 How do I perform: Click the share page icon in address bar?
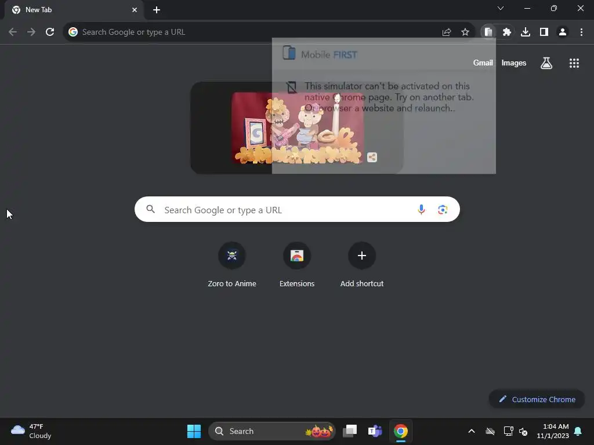pos(447,32)
